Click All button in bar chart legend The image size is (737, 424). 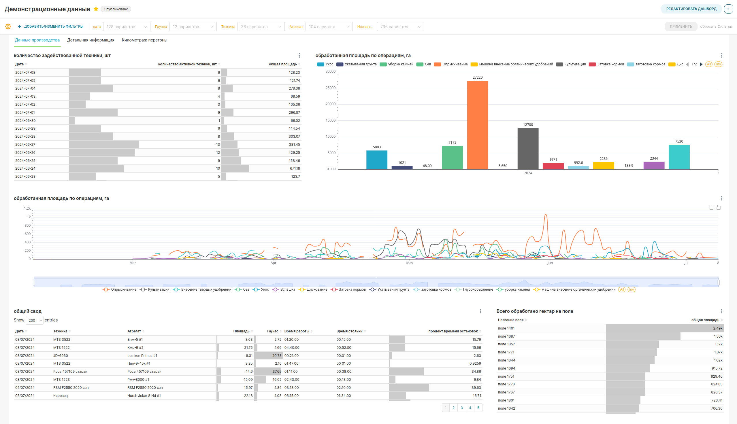coord(709,64)
